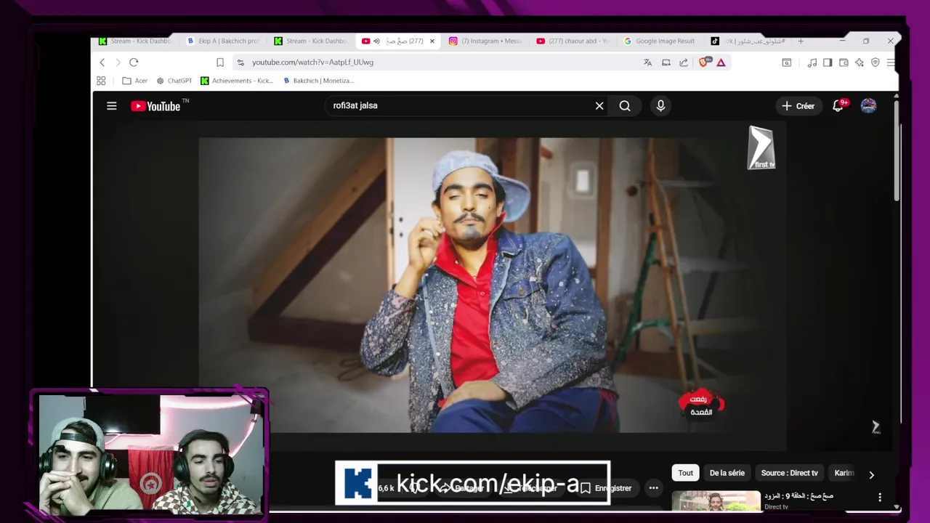Open the media control music note icon
The width and height of the screenshot is (930, 523).
(x=812, y=62)
